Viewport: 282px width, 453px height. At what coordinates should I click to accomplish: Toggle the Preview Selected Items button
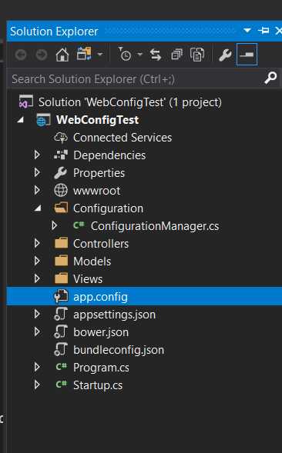247,55
